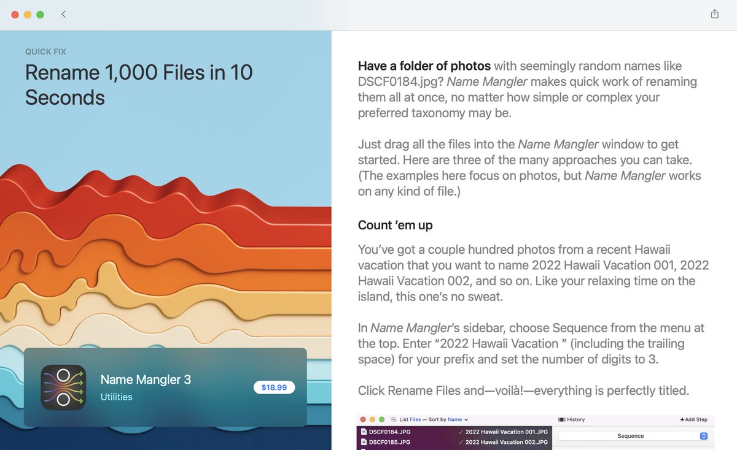
Task: Click the file icon beside DSCF0185.JPG
Action: pos(363,442)
